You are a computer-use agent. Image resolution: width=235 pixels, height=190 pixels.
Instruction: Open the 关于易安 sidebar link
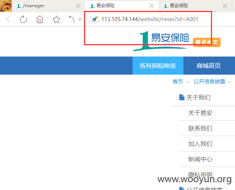[x=200, y=113]
